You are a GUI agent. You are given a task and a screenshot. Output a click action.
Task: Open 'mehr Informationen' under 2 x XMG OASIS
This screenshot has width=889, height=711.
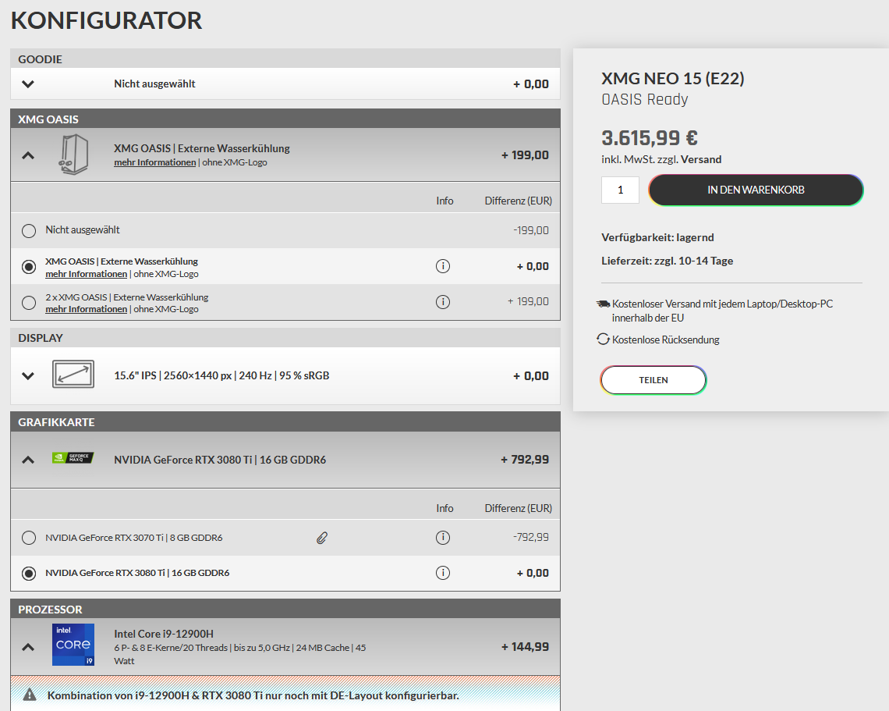87,309
